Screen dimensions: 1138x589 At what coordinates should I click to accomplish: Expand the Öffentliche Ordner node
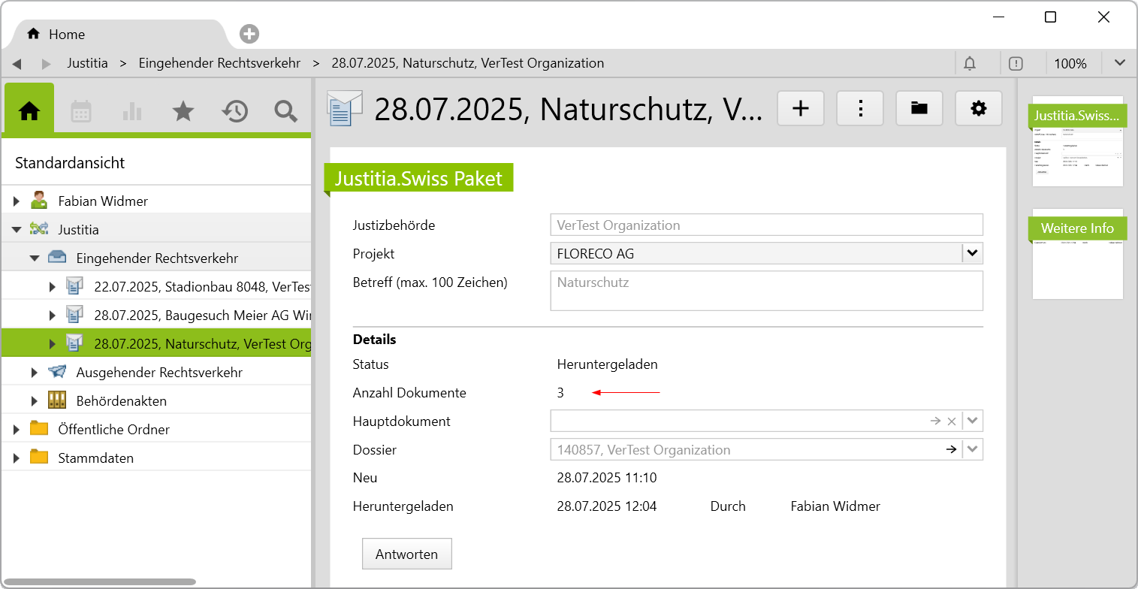(x=17, y=429)
